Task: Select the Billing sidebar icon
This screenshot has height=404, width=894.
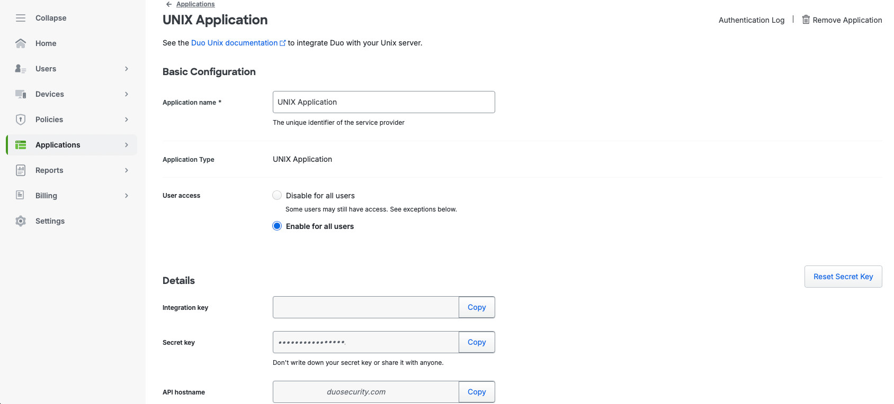Action: coord(20,195)
